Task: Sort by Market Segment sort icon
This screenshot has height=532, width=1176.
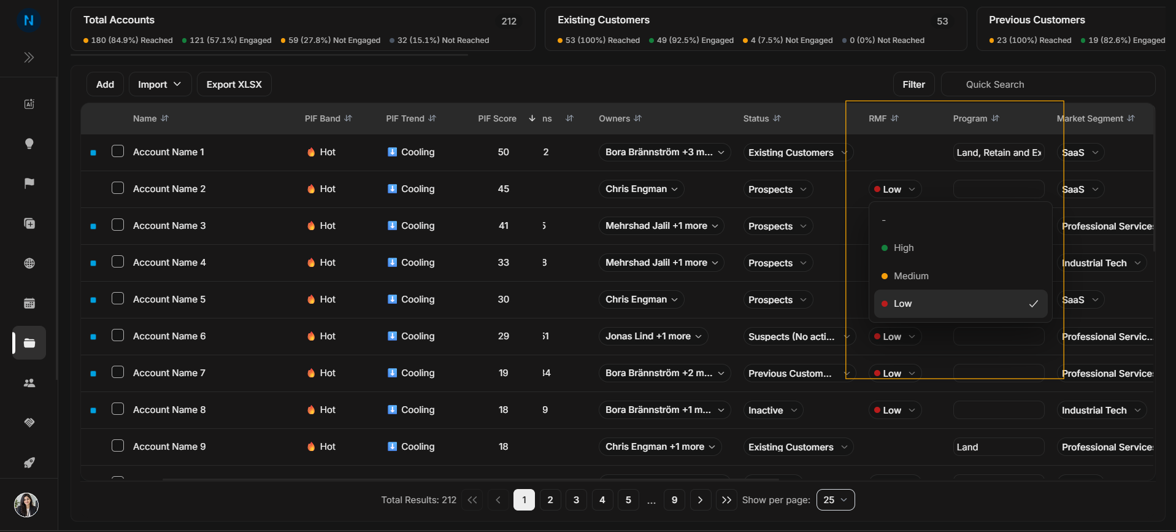Action: coord(1131,118)
